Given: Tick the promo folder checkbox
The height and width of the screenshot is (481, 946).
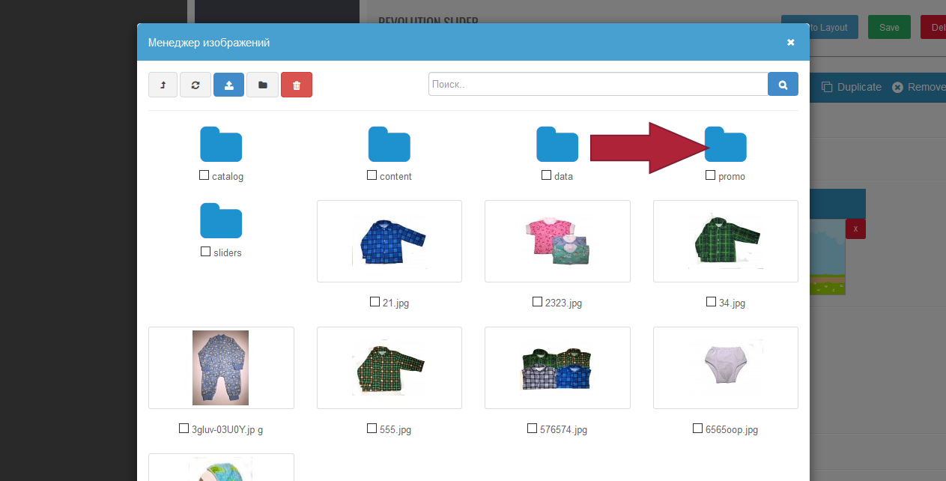Looking at the screenshot, I should tap(710, 175).
